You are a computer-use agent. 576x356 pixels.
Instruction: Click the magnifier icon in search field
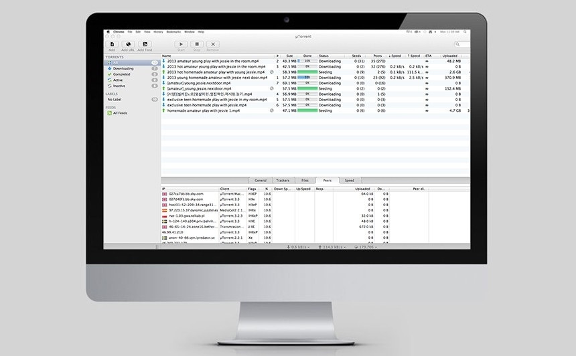[457, 44]
